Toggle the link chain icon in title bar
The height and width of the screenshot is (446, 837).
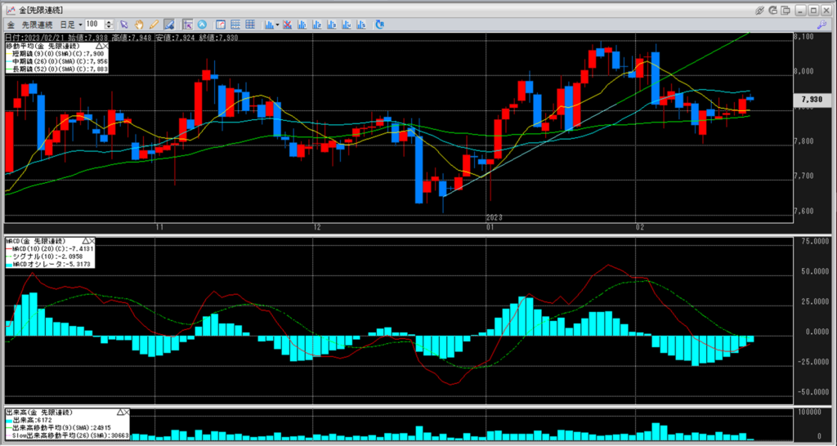pos(759,10)
